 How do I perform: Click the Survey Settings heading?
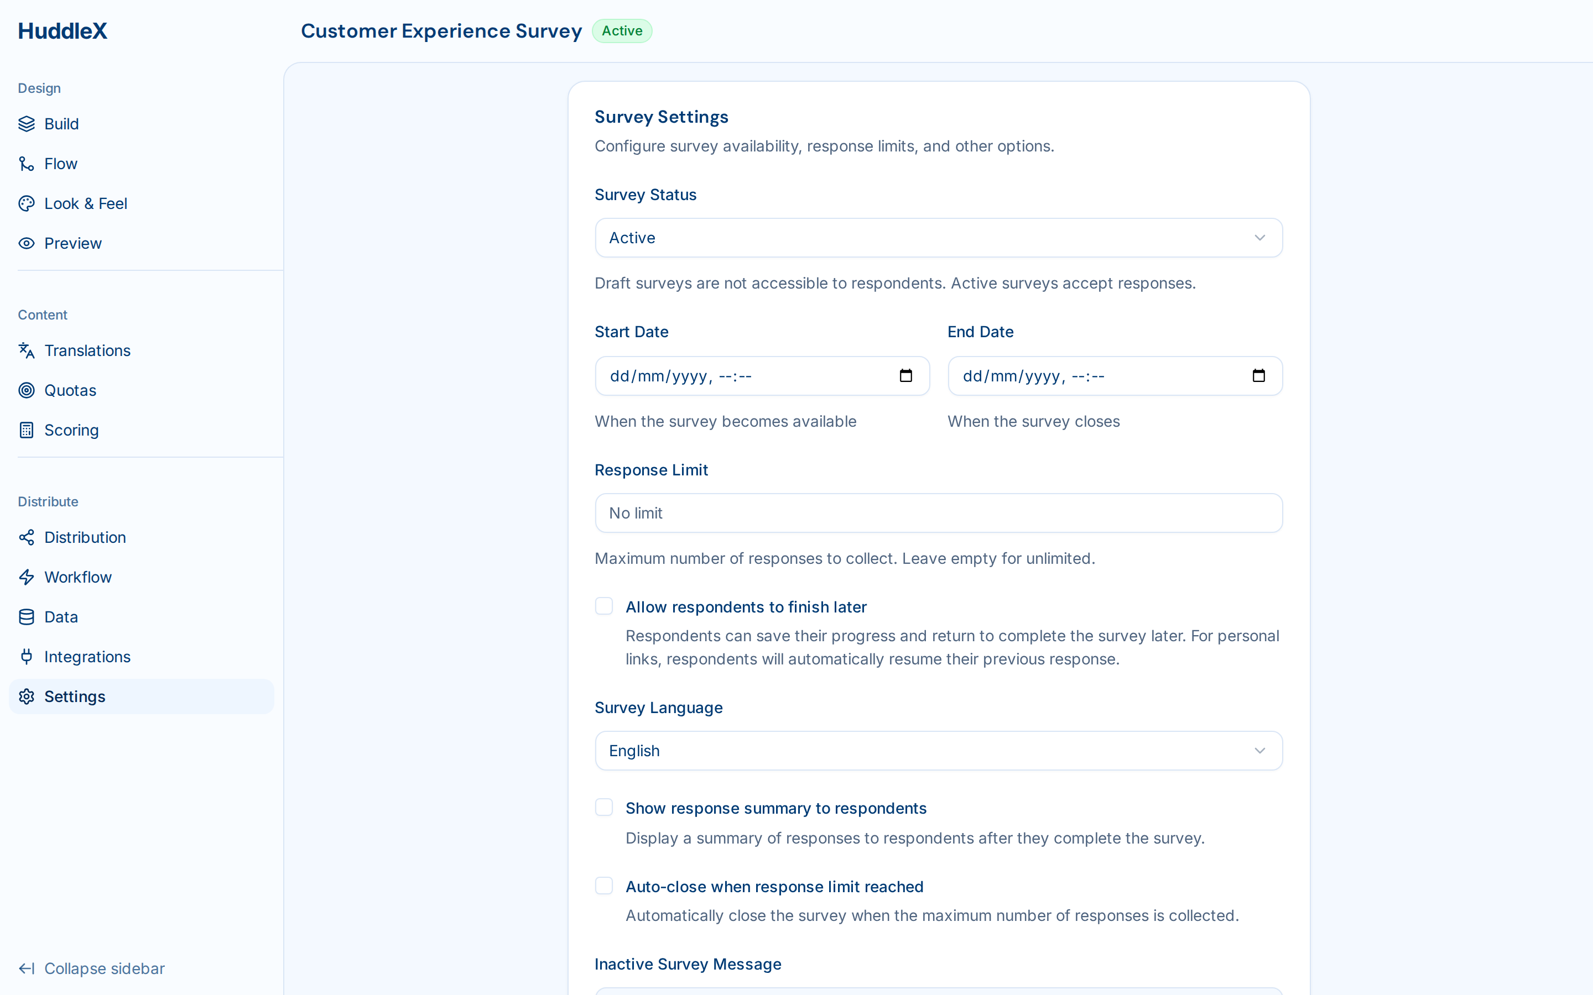[662, 117]
